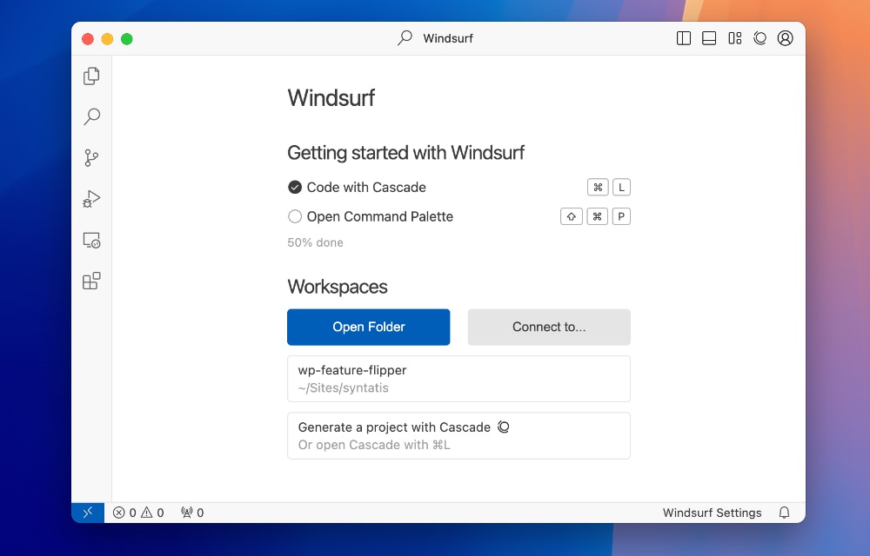Open the wp-feature-flipper recent workspace
Image resolution: width=870 pixels, height=556 pixels.
(x=458, y=379)
